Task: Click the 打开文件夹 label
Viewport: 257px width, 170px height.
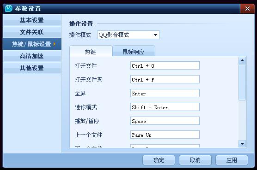Action: pyautogui.click(x=88, y=80)
